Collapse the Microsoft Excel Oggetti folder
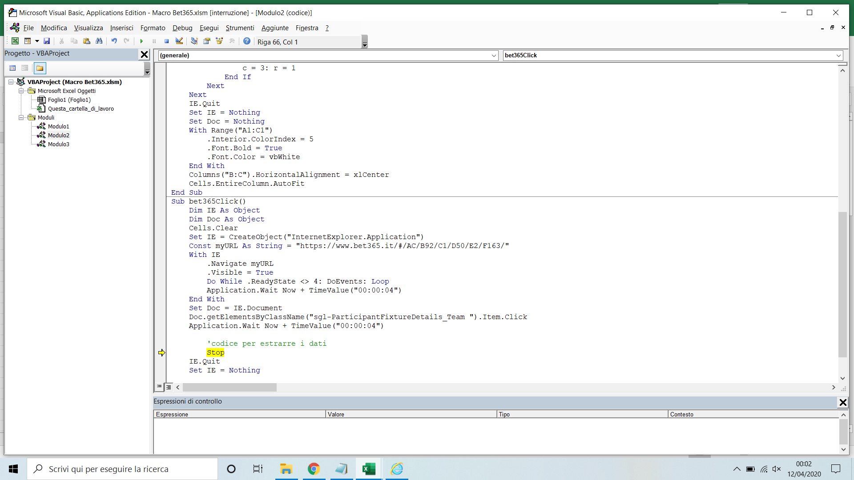This screenshot has width=854, height=480. pyautogui.click(x=21, y=91)
